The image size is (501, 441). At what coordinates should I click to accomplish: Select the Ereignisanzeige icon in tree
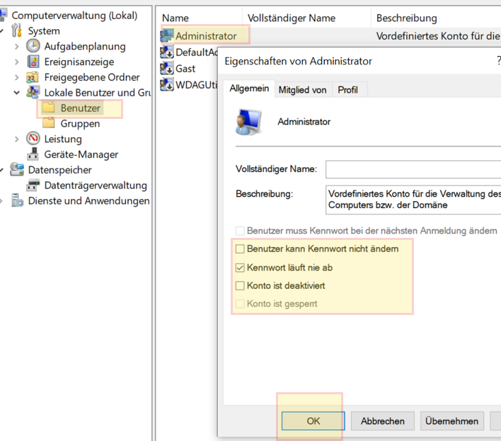coord(33,62)
